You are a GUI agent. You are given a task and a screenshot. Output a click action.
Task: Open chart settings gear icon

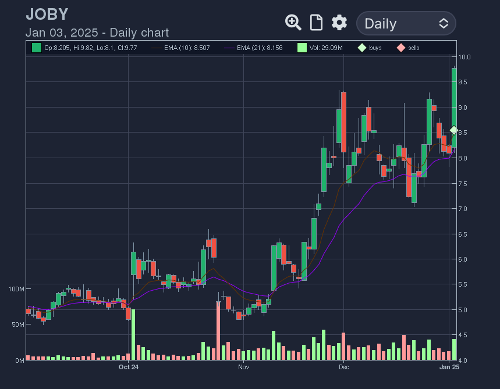coord(339,23)
